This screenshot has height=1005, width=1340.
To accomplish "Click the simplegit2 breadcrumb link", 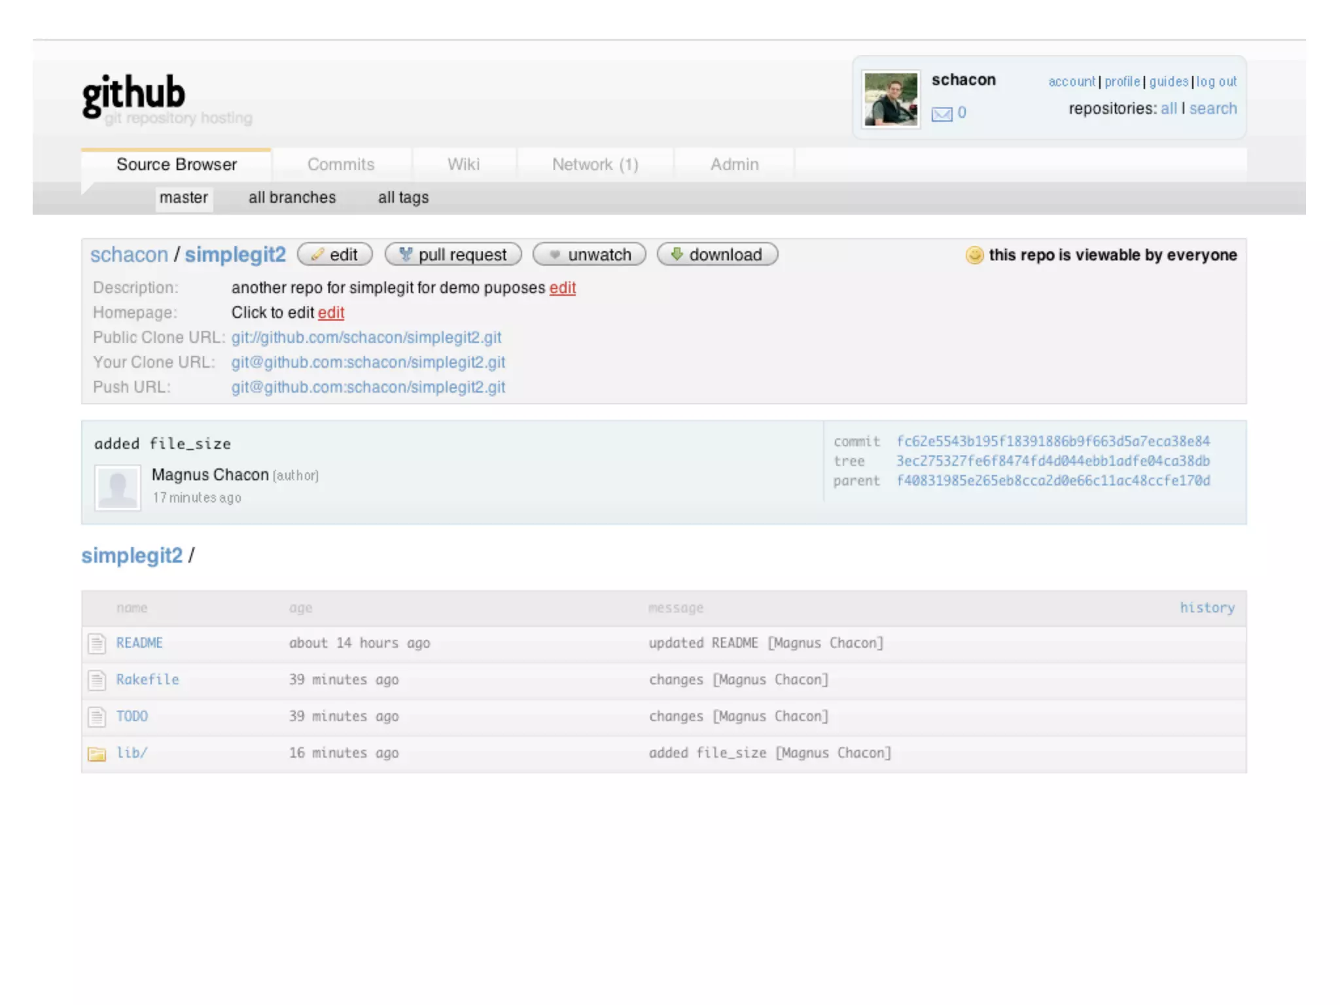I will [x=132, y=555].
